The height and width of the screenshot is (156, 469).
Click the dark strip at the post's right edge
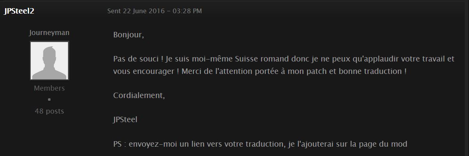tap(467, 78)
